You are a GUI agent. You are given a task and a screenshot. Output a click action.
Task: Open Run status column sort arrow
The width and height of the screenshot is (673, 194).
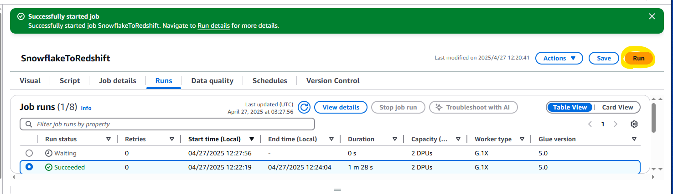tap(109, 139)
